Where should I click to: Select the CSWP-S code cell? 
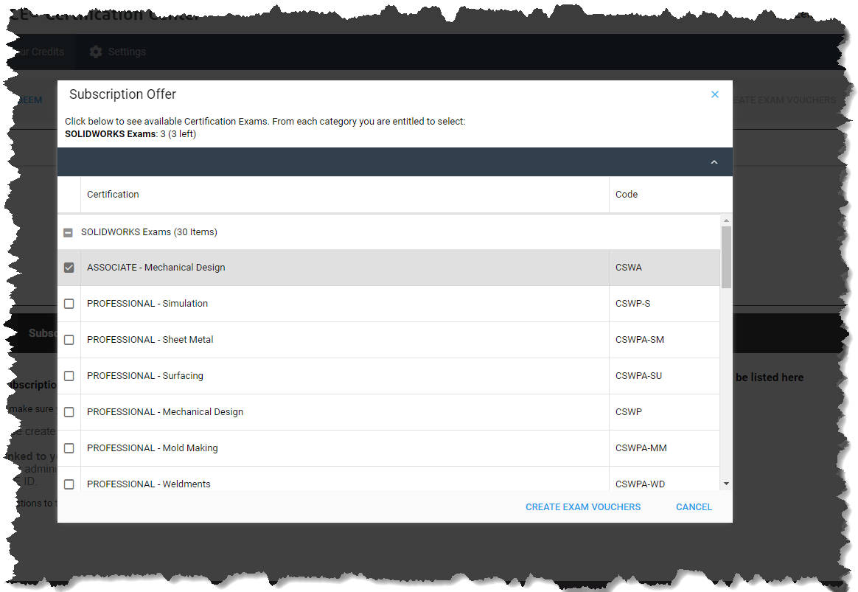[632, 304]
